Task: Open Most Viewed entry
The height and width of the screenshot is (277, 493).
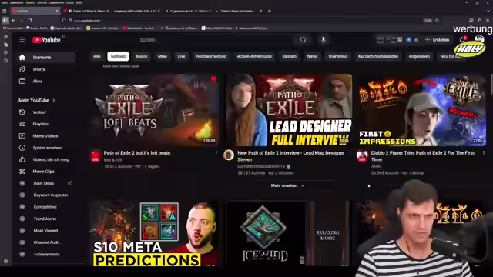Action: pyautogui.click(x=46, y=231)
